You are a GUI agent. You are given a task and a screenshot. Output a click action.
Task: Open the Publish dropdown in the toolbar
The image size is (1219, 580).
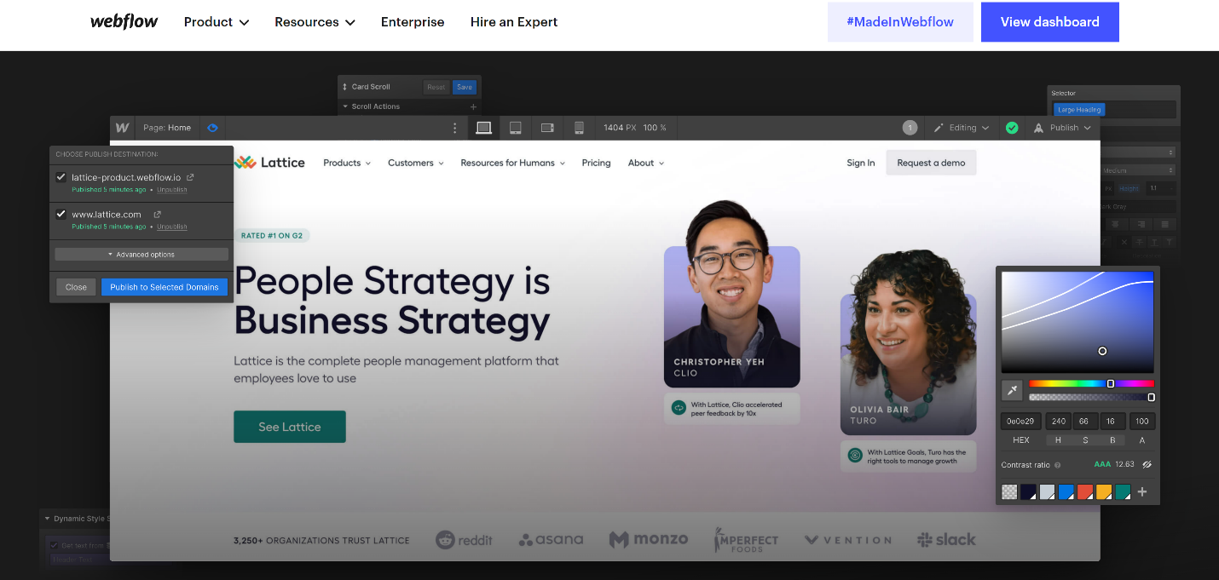1062,128
